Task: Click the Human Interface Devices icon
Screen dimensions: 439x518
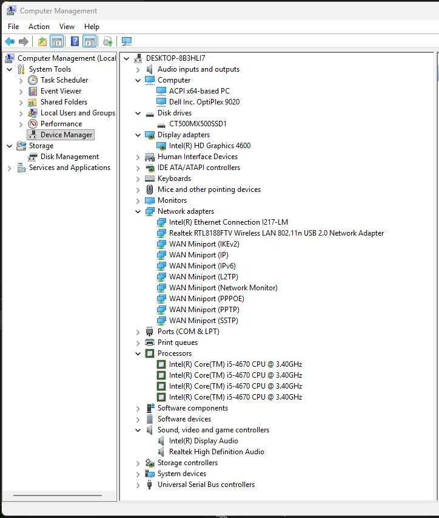Action: [x=150, y=157]
